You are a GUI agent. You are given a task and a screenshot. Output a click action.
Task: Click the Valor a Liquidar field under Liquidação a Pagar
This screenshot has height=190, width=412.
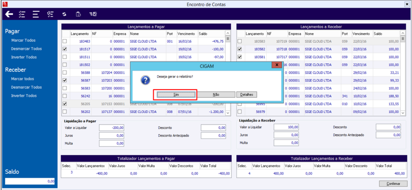[x=111, y=128]
